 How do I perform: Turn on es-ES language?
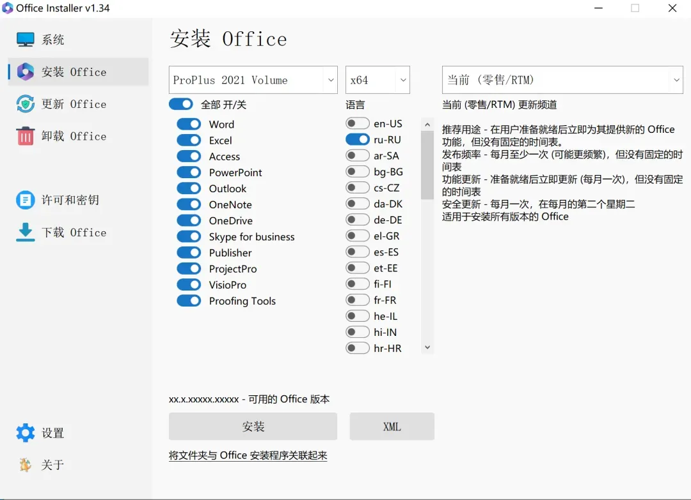click(x=358, y=252)
